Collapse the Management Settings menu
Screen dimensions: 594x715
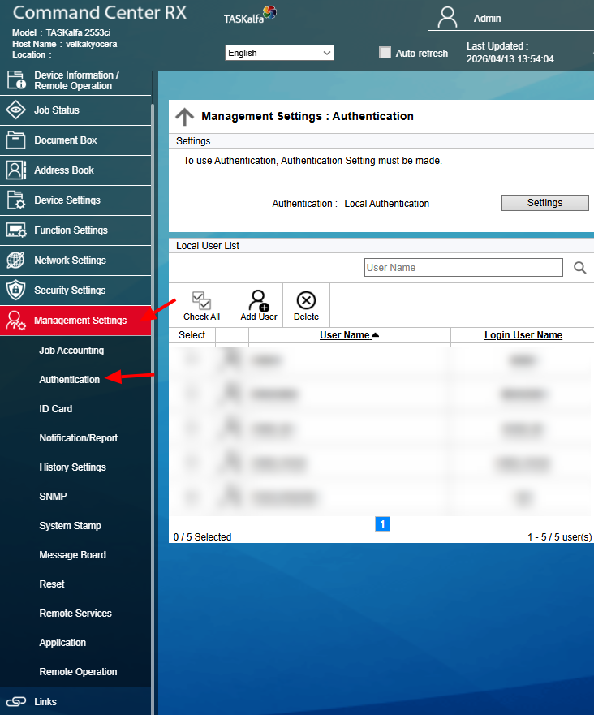(x=80, y=321)
